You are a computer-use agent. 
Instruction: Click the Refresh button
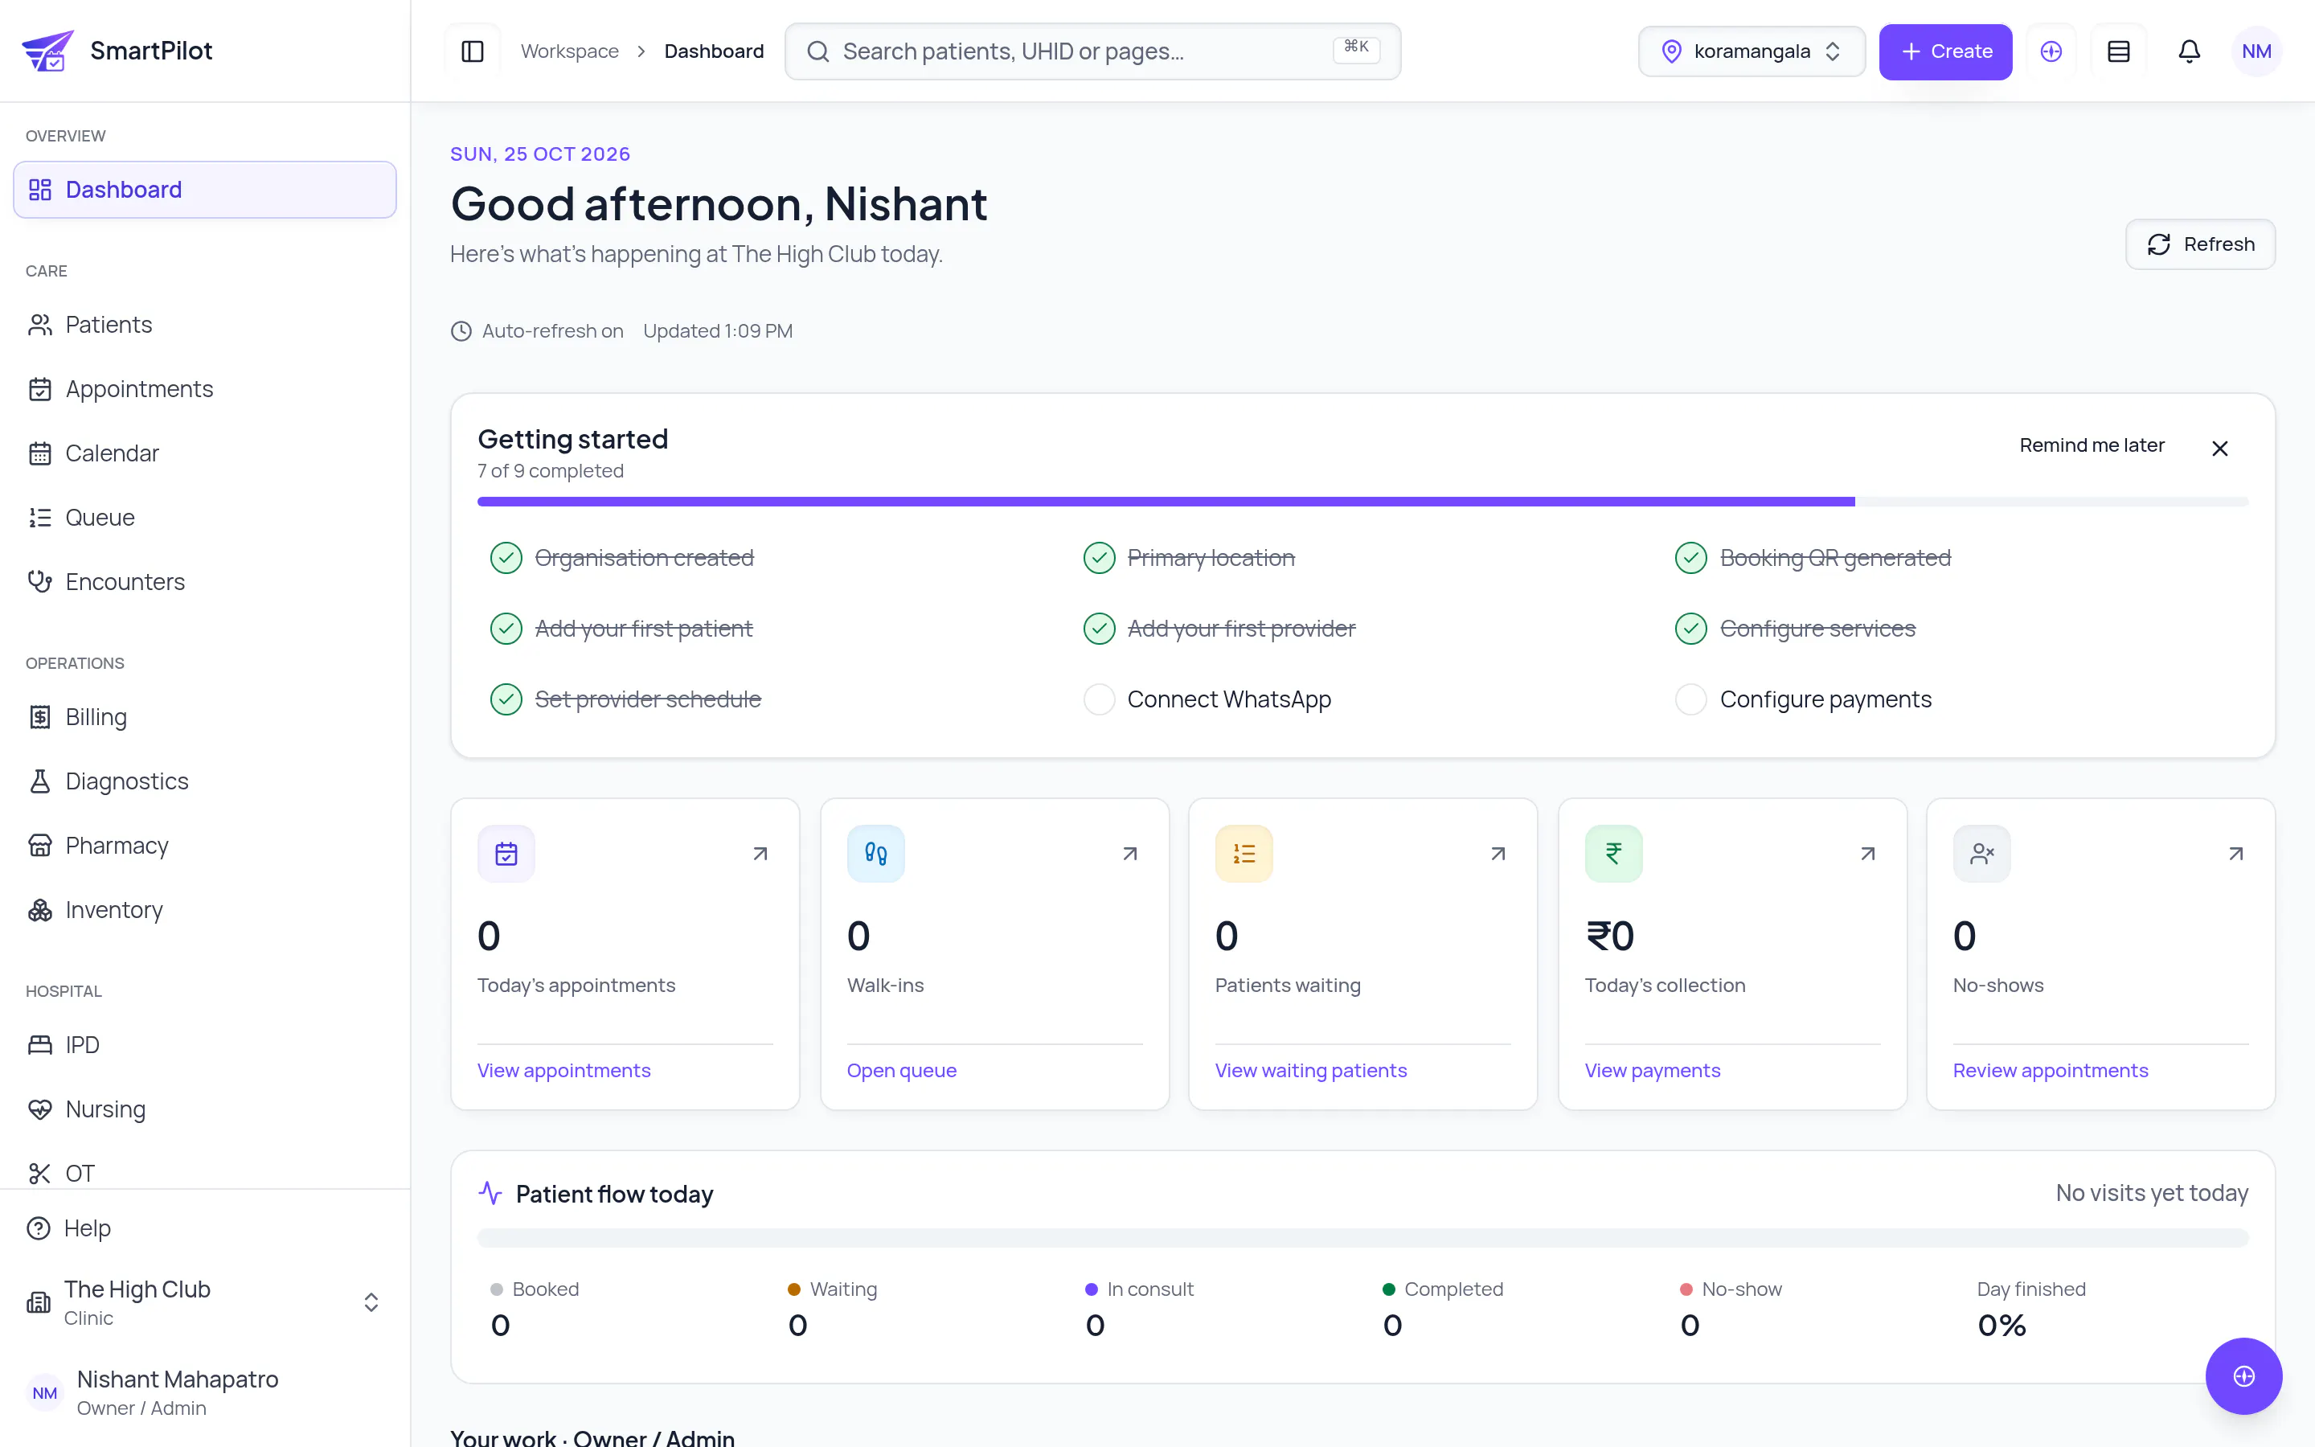[x=2200, y=244]
